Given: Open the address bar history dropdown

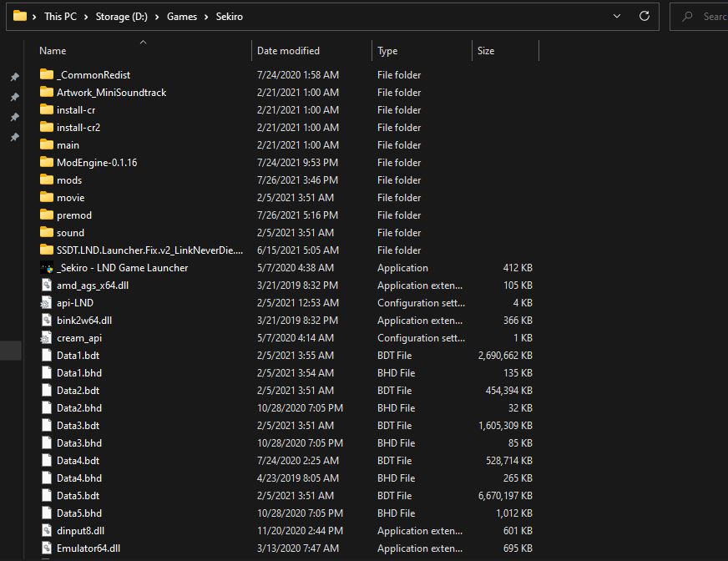Looking at the screenshot, I should (x=617, y=16).
